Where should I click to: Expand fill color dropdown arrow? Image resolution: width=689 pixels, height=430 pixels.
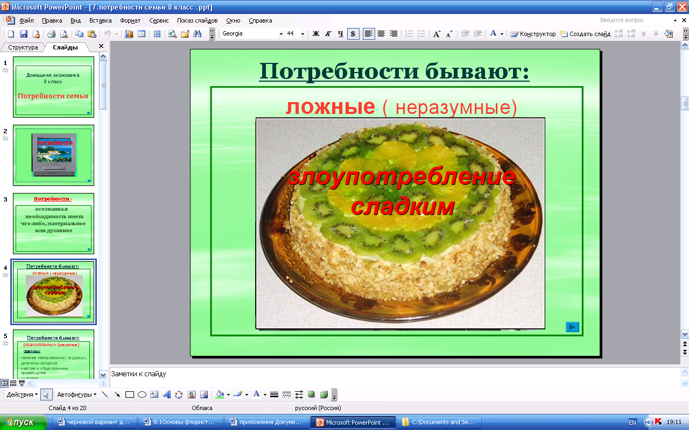point(228,395)
